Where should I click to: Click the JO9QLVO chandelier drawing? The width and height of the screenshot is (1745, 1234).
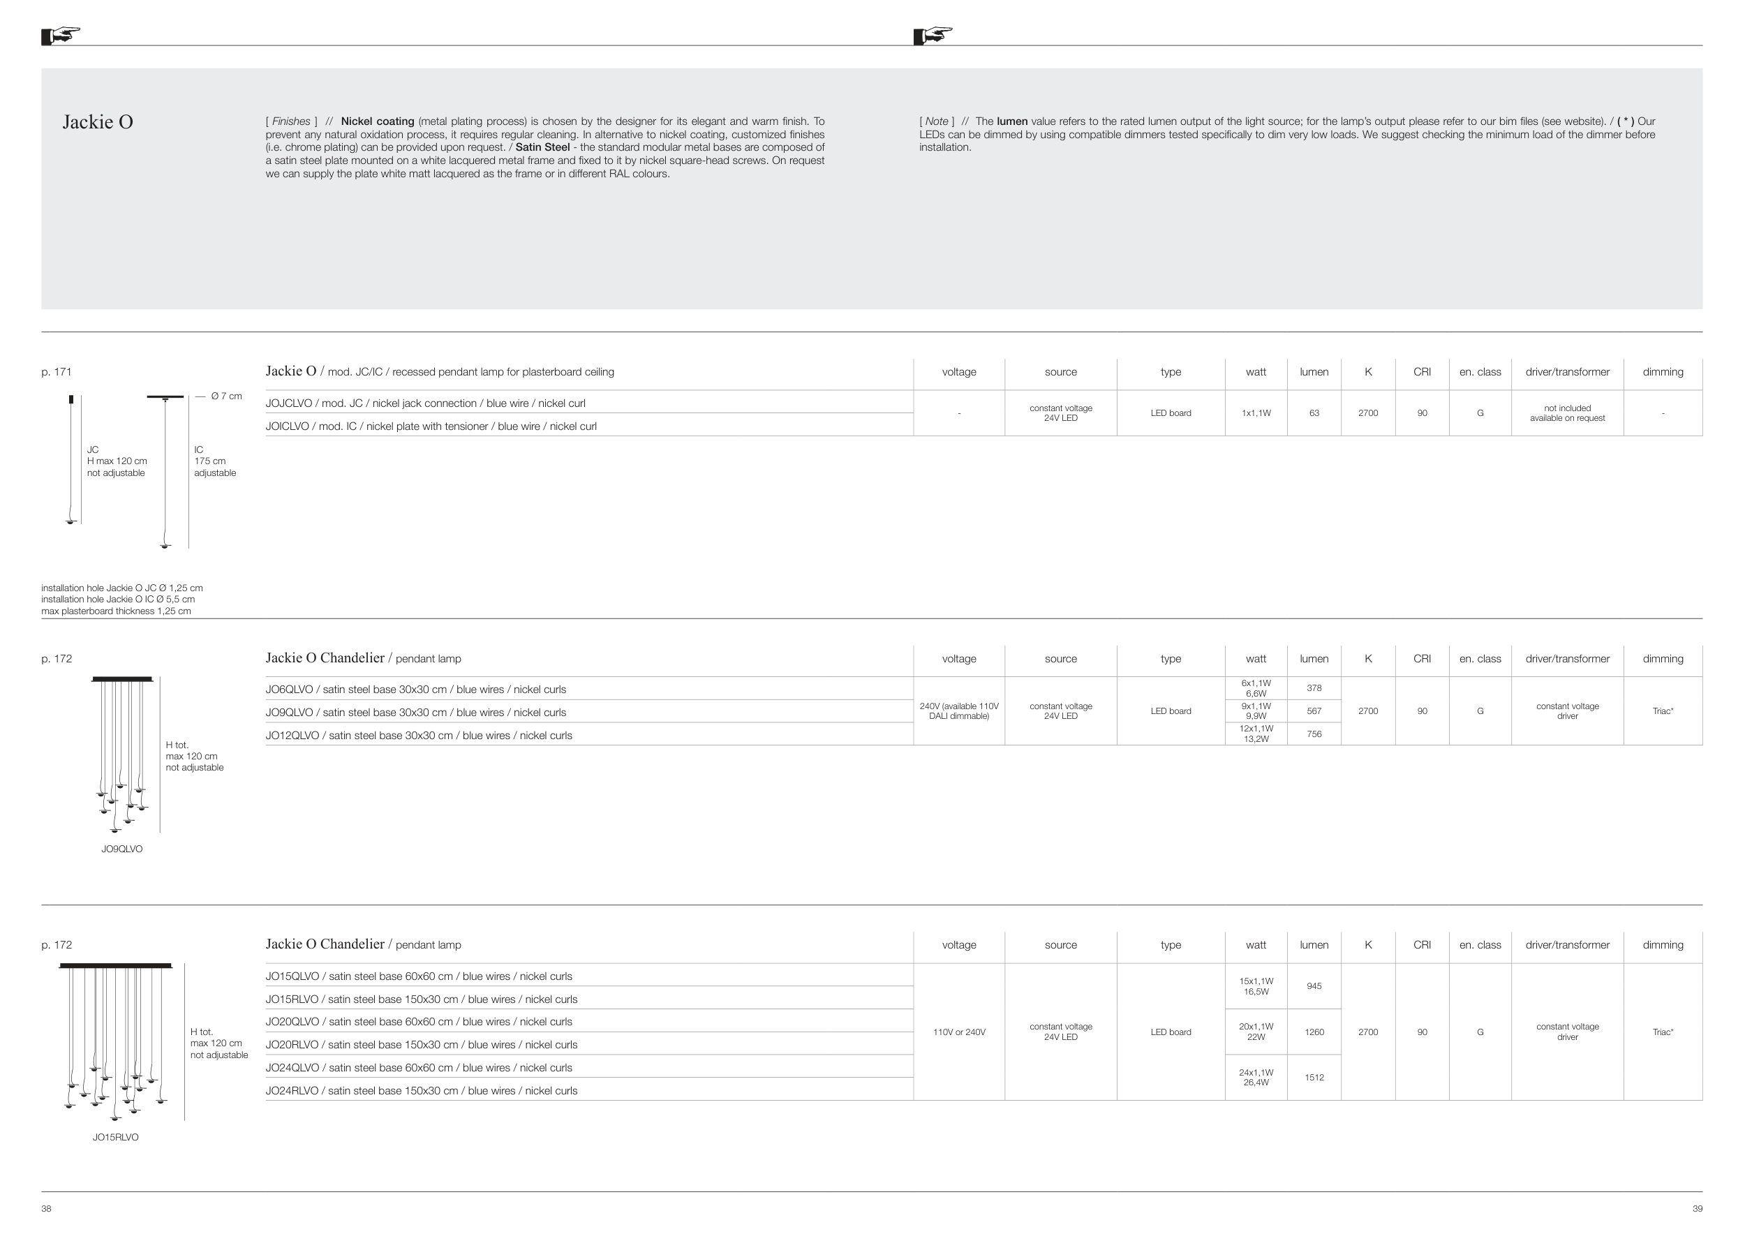pos(121,754)
